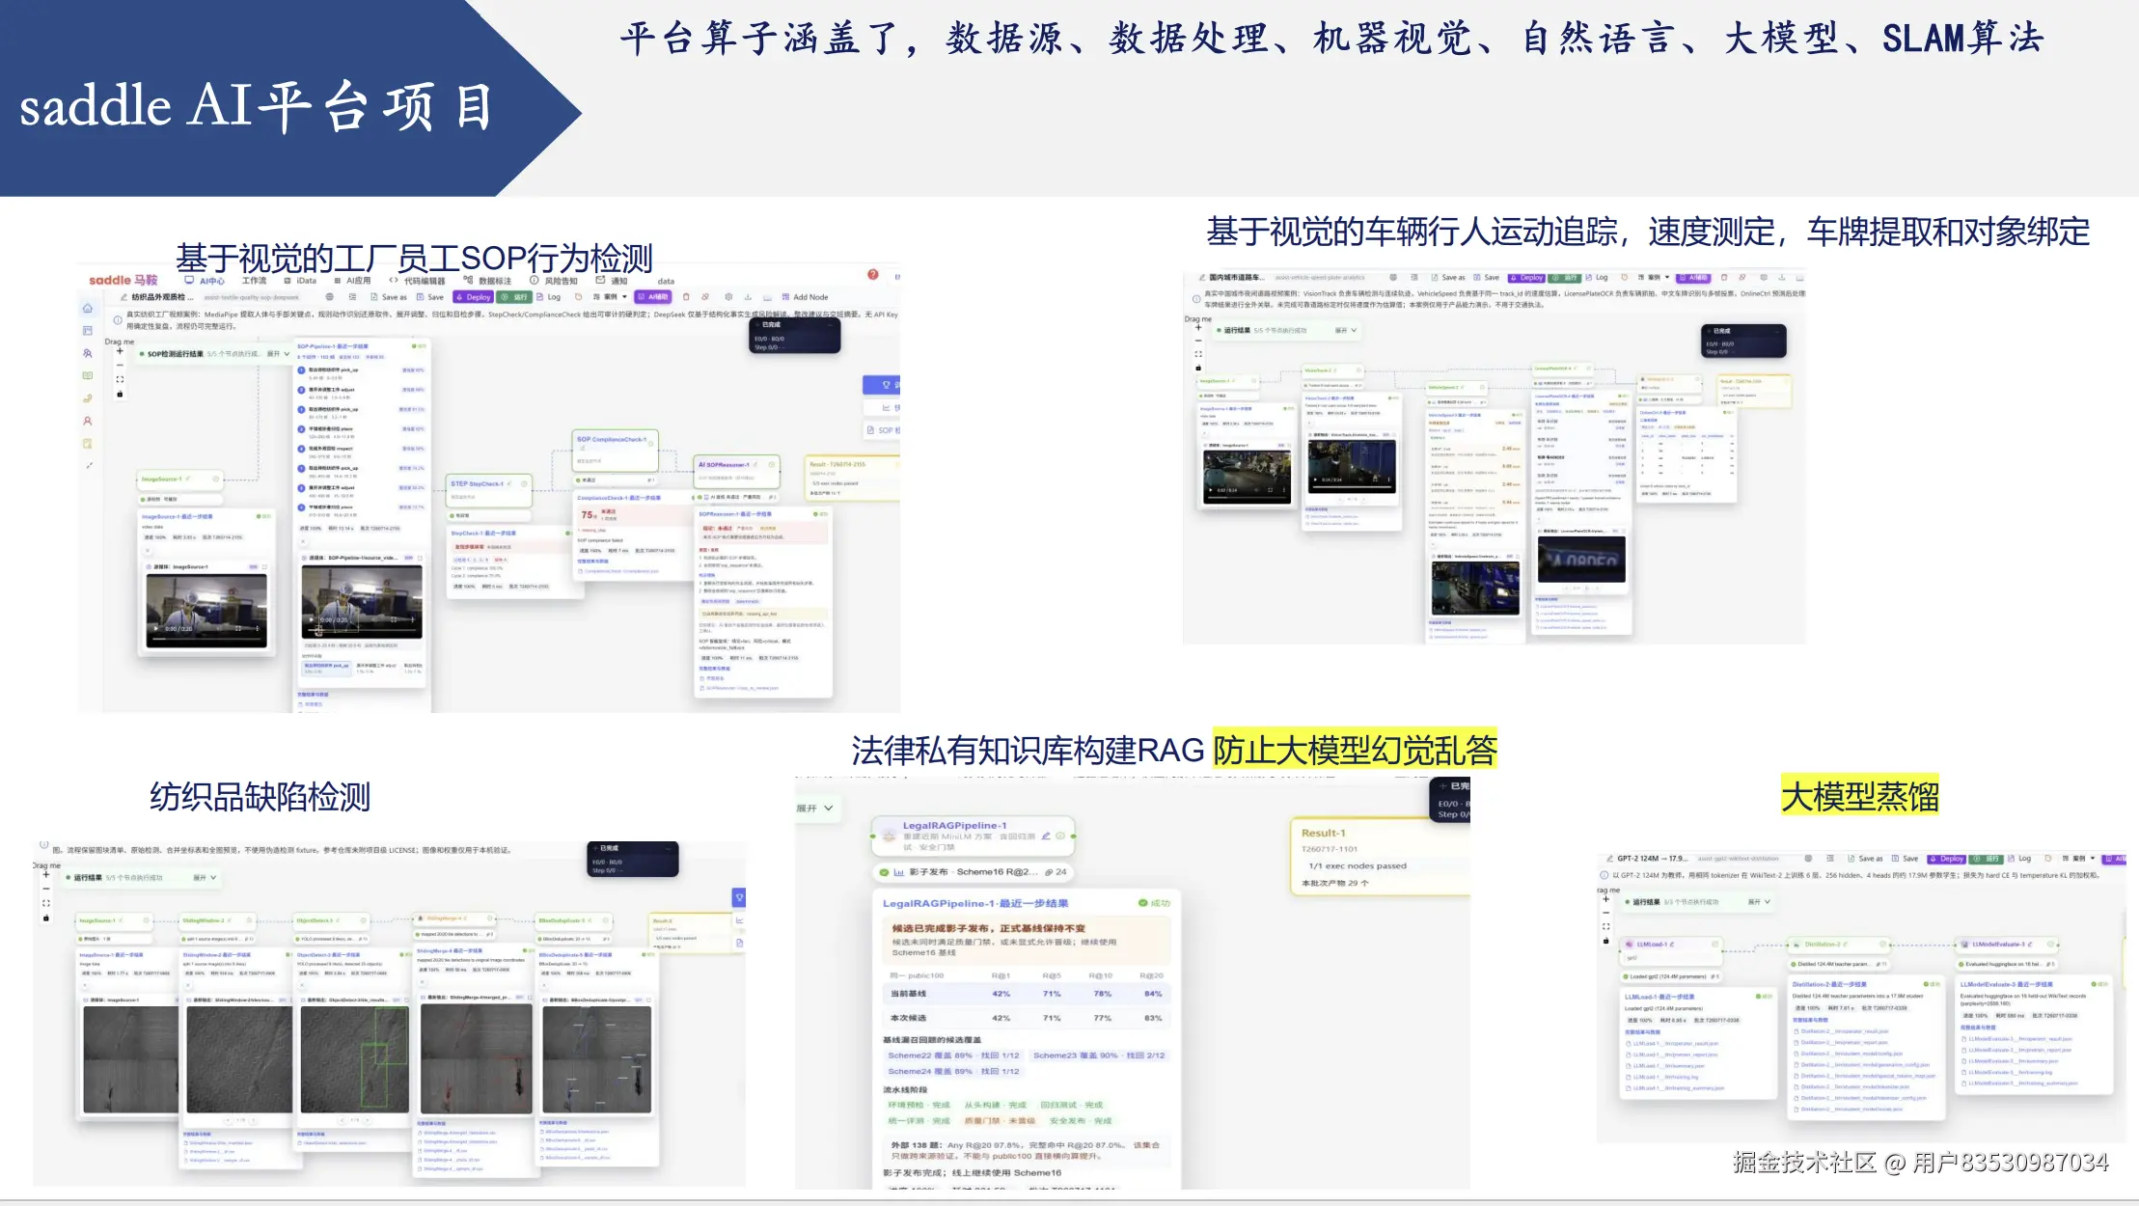Viewport: 2139px width, 1206px height.
Task: Open the 数据标注 tab
Action: [487, 281]
